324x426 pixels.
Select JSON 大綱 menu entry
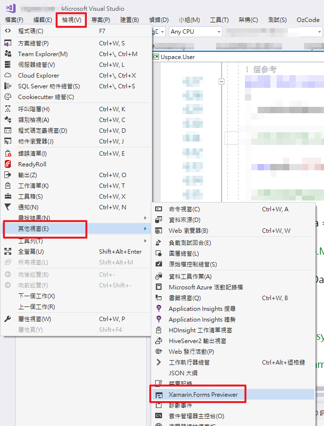tap(233, 373)
